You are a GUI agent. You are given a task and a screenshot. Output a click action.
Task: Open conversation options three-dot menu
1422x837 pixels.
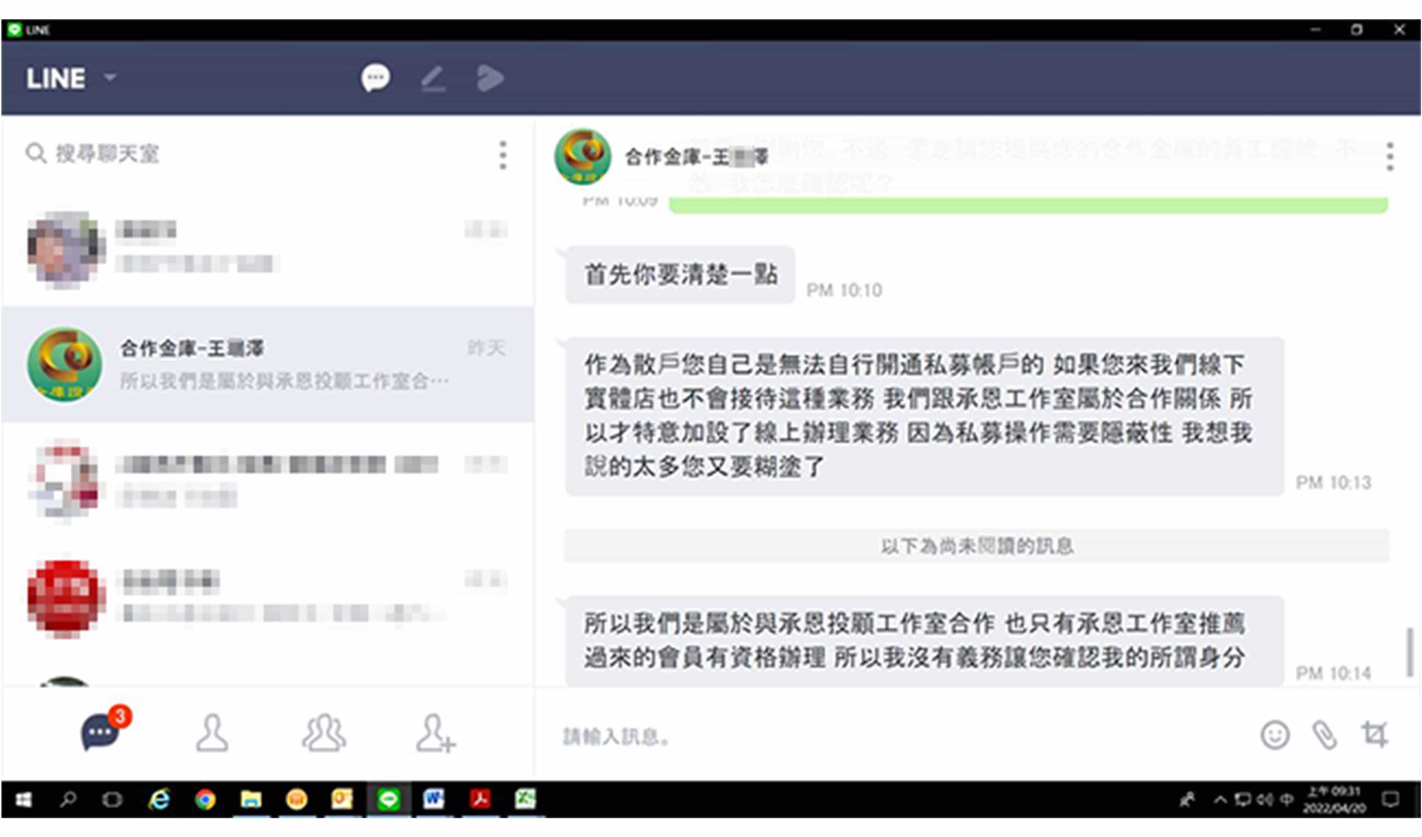click(1390, 157)
